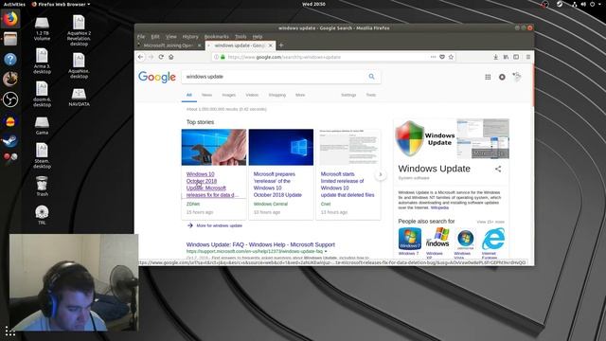This screenshot has height=341, width=606.
Task: Click inside the Google search text box
Action: (275, 77)
